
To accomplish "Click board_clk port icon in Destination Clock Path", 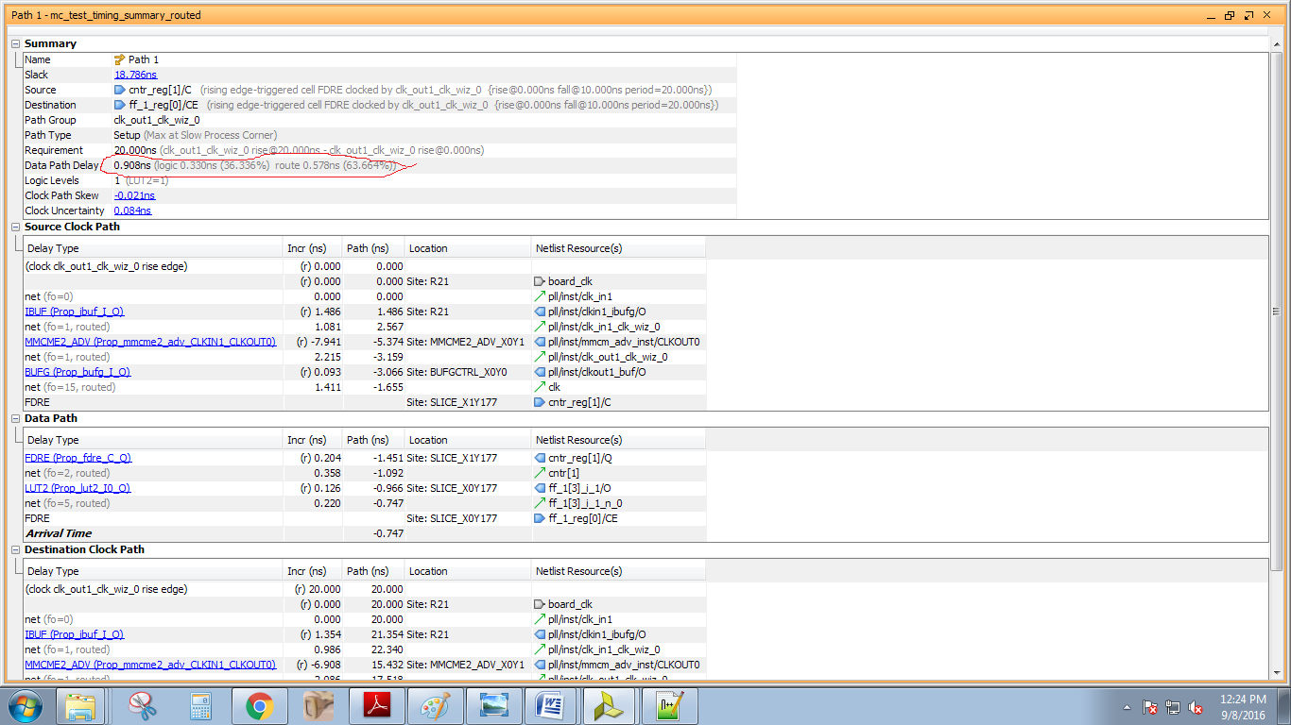I will pos(540,604).
